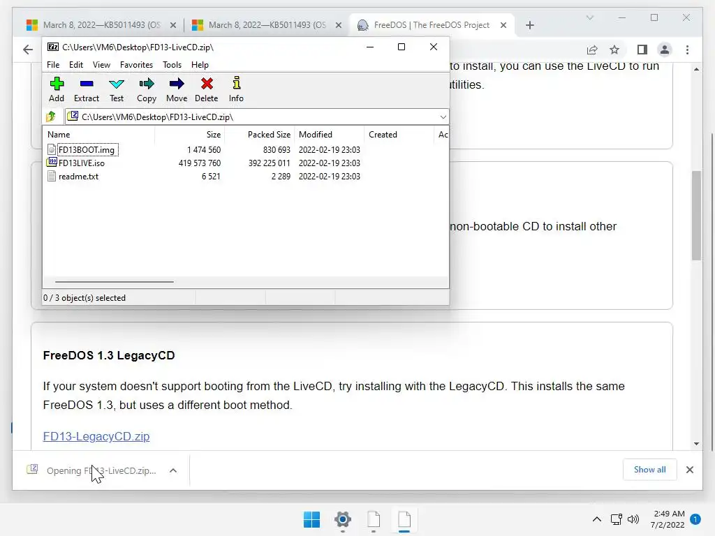Click Show all downloads button

650,470
